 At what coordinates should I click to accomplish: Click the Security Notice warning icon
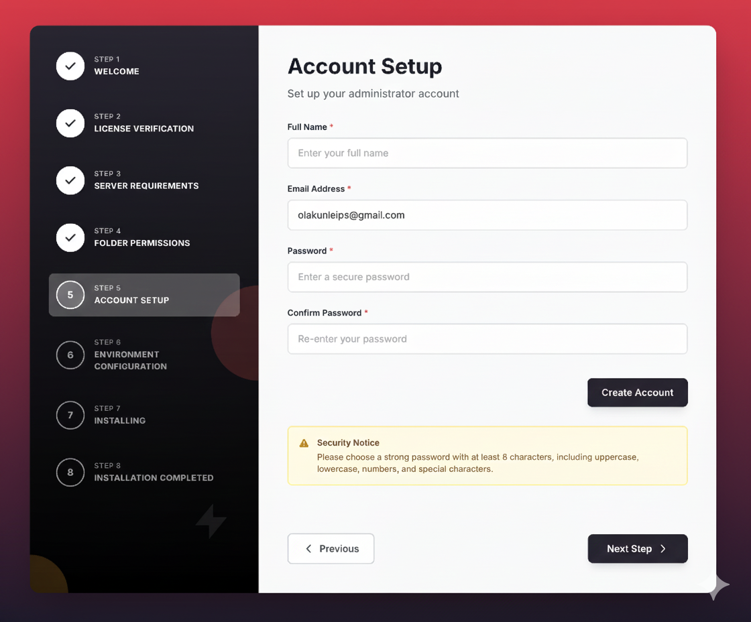click(304, 443)
